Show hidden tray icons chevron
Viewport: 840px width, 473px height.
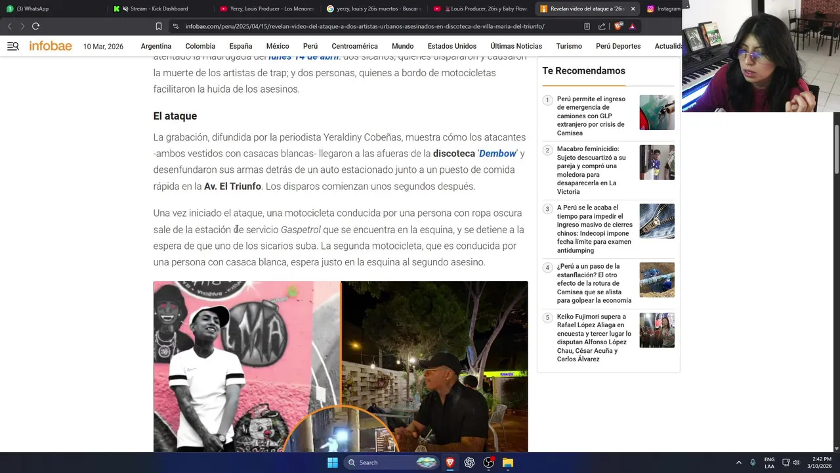click(739, 462)
